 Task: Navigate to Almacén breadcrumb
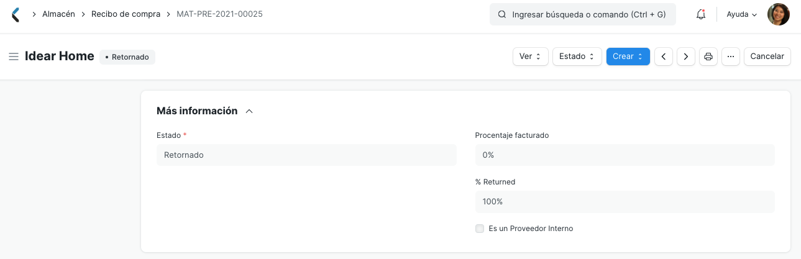(x=58, y=14)
